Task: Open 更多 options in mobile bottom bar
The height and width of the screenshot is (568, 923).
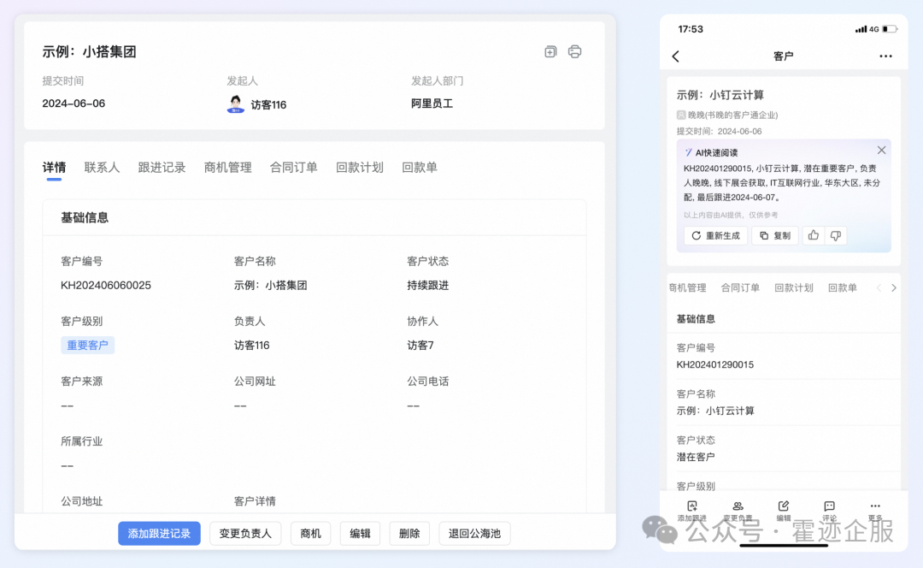Action: click(x=875, y=506)
